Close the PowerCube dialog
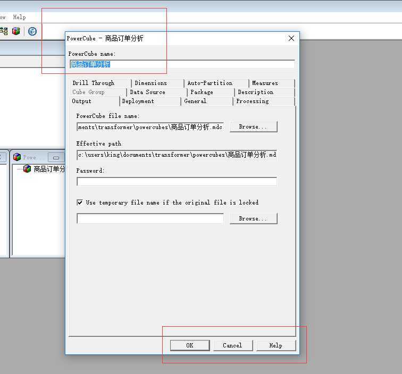Screen dimensions: 402x374 [291, 38]
